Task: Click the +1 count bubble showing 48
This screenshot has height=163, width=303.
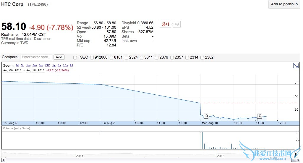Action: (x=177, y=24)
